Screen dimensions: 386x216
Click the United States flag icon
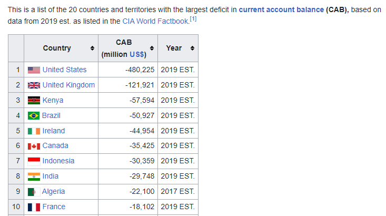tap(34, 70)
